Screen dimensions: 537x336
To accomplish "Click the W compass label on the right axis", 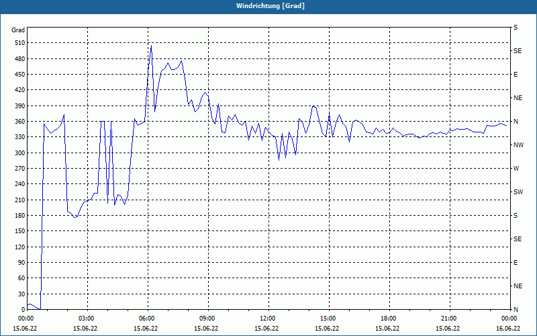I will click(516, 169).
